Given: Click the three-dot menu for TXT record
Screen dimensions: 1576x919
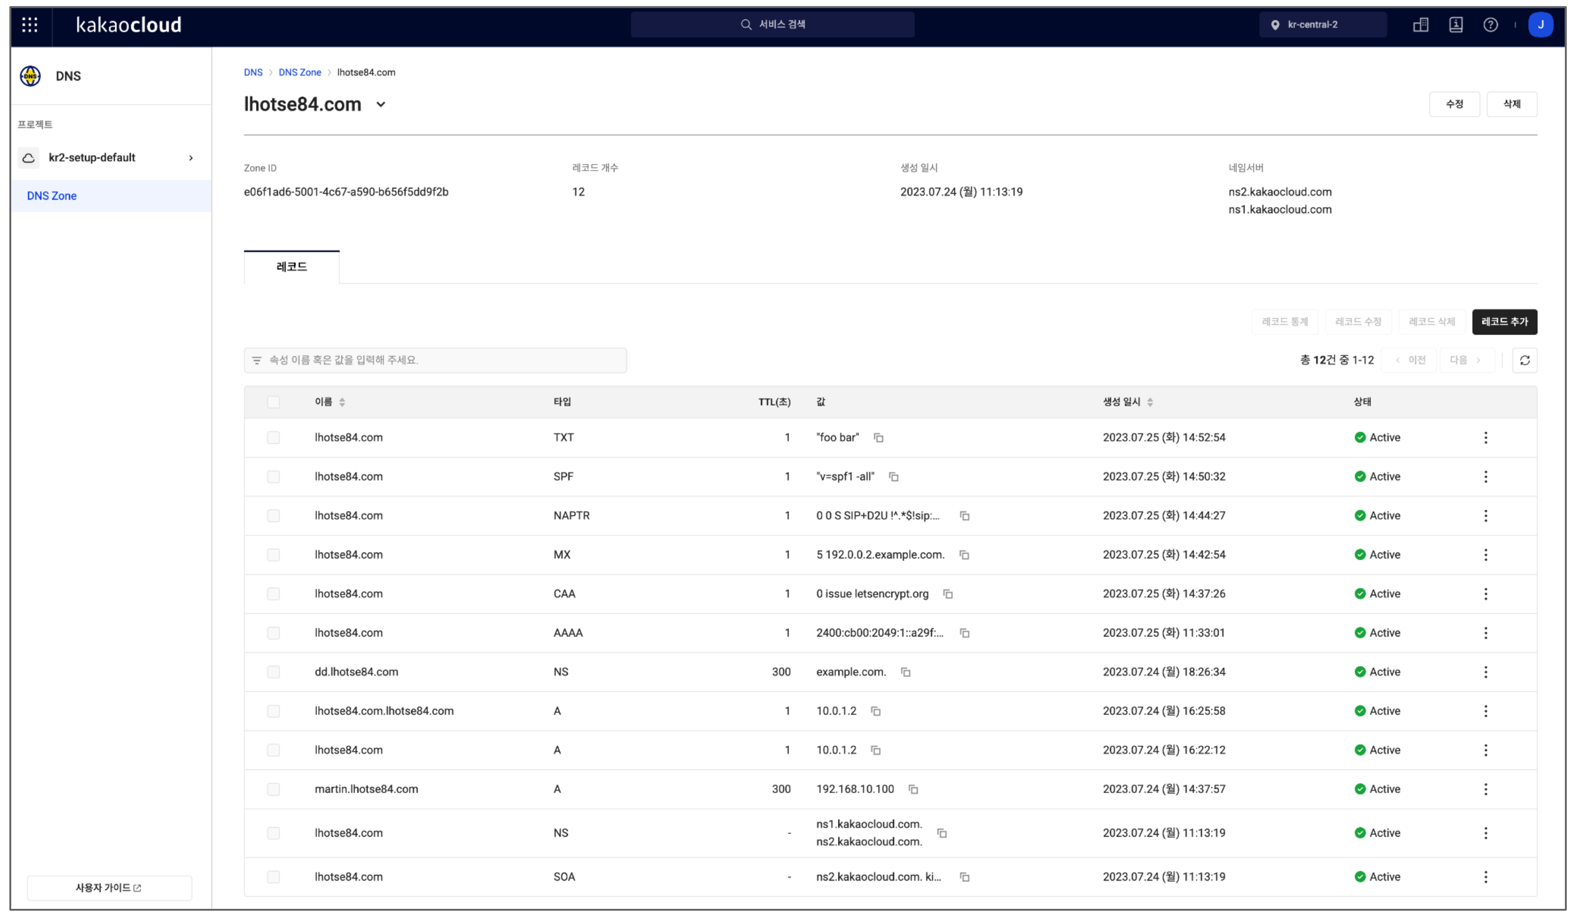Looking at the screenshot, I should [1486, 436].
